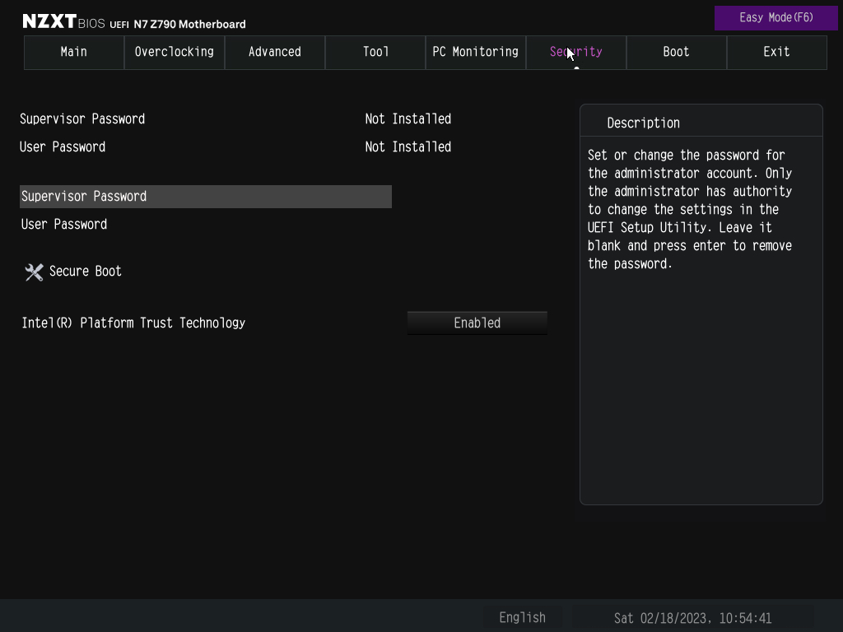Open the PC Monitoring tab
The image size is (843, 632).
475,52
